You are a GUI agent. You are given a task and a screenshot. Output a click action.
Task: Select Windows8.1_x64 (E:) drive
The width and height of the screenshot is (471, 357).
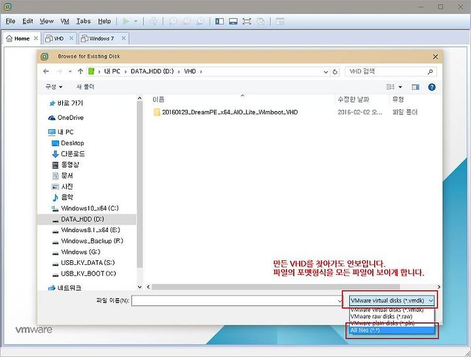[x=86, y=230]
